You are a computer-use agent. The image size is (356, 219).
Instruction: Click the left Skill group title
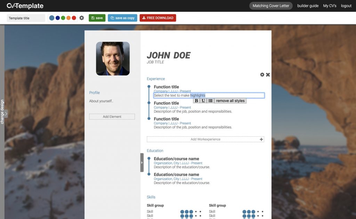[155, 205]
